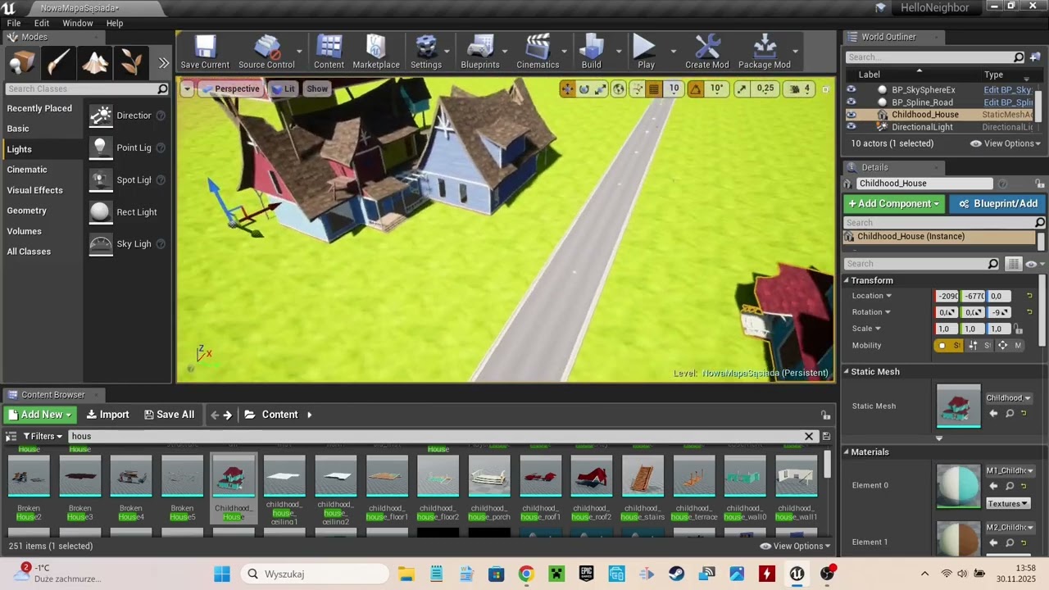Click Add New in Content Browser

click(39, 415)
